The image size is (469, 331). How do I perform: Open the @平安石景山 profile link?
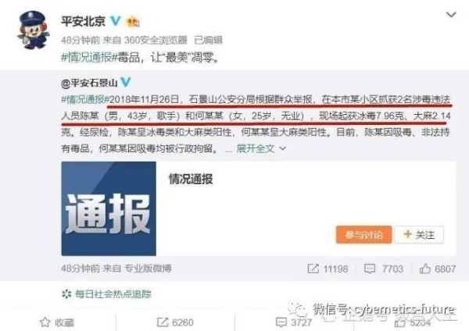pyautogui.click(x=89, y=83)
